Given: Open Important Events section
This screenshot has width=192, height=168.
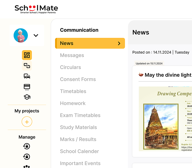Looking at the screenshot, I should [x=80, y=163].
